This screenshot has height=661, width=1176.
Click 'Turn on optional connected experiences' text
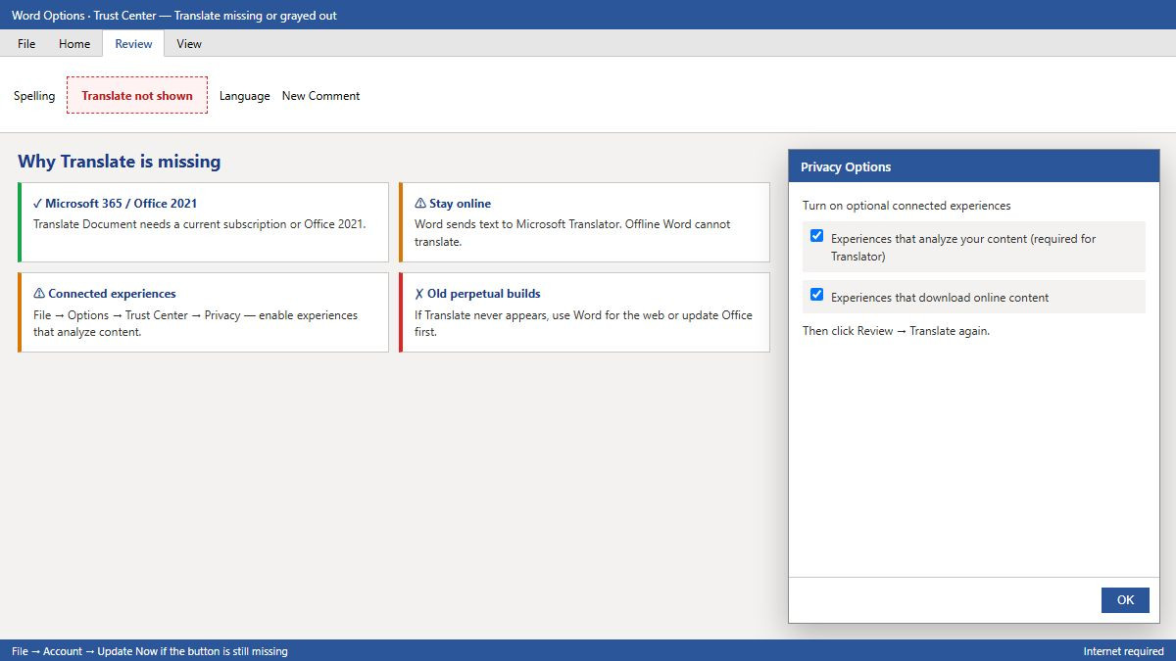pos(906,206)
